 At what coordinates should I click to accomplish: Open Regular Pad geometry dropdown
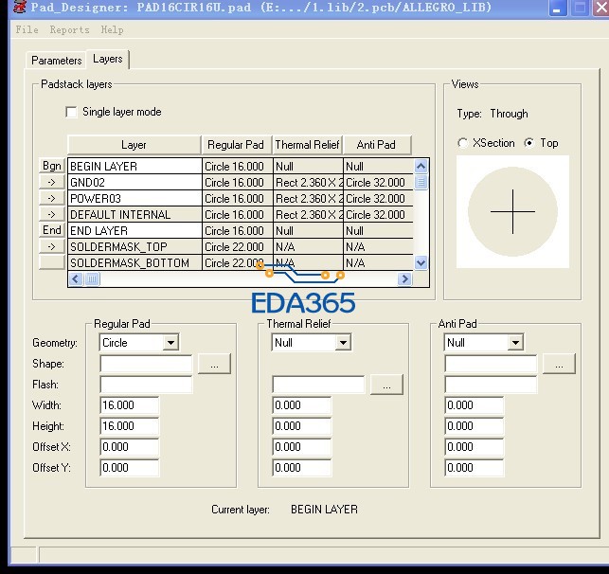(170, 343)
